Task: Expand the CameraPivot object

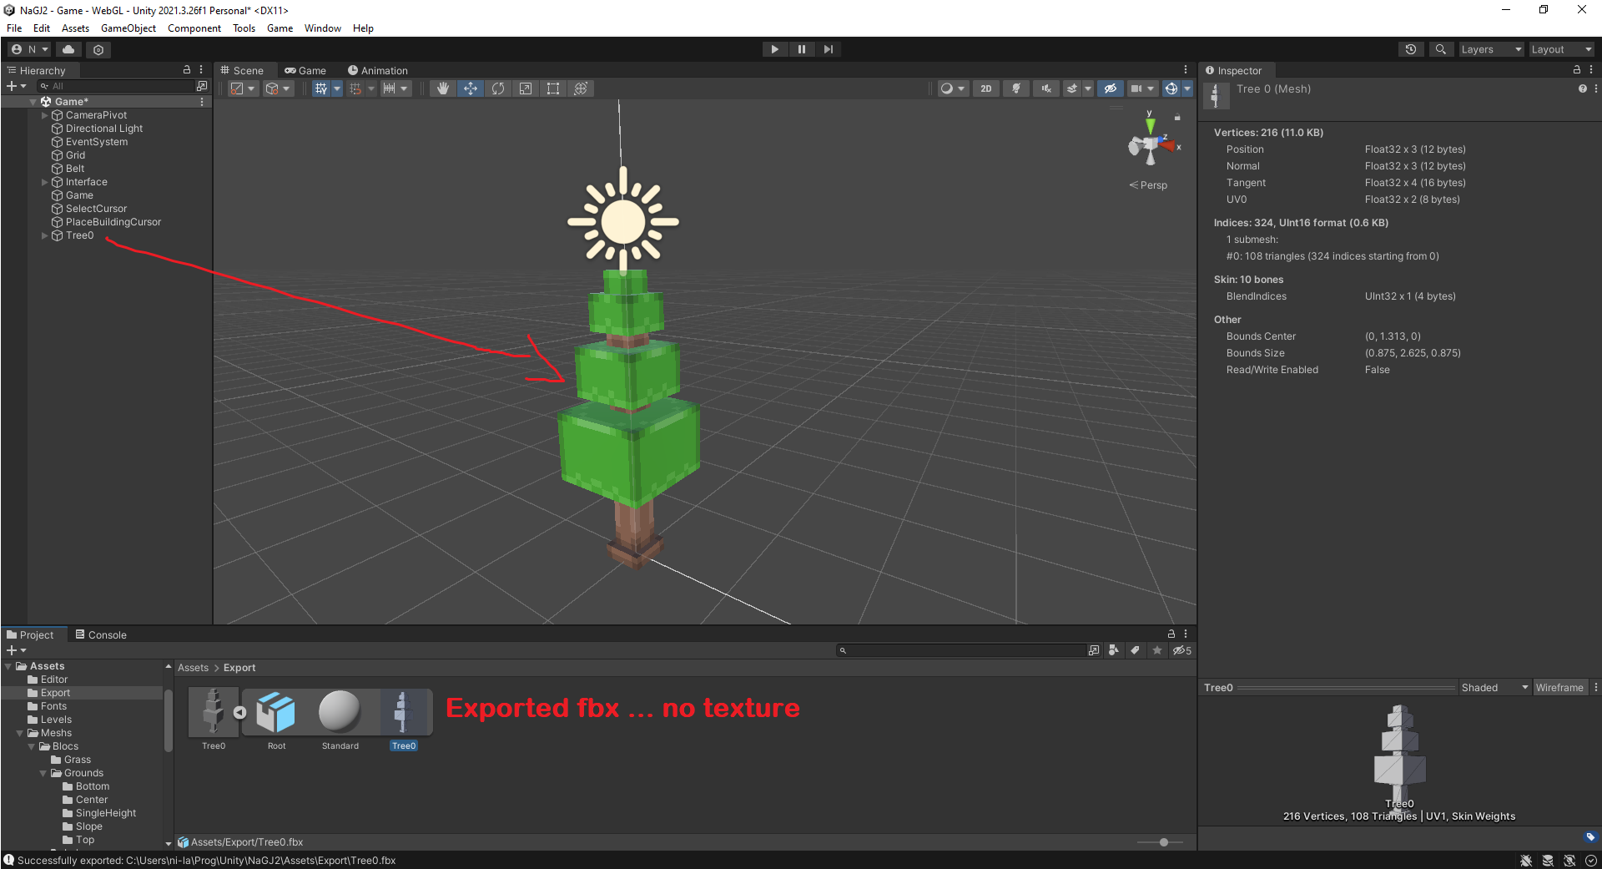Action: click(x=44, y=115)
